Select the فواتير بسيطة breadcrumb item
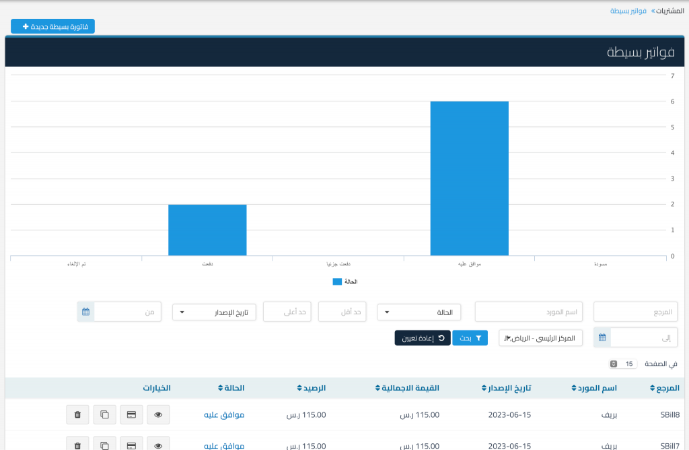Image resolution: width=689 pixels, height=450 pixels. point(628,11)
